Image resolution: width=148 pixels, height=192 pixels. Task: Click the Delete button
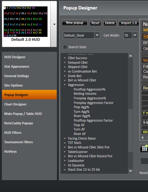click(x=110, y=23)
